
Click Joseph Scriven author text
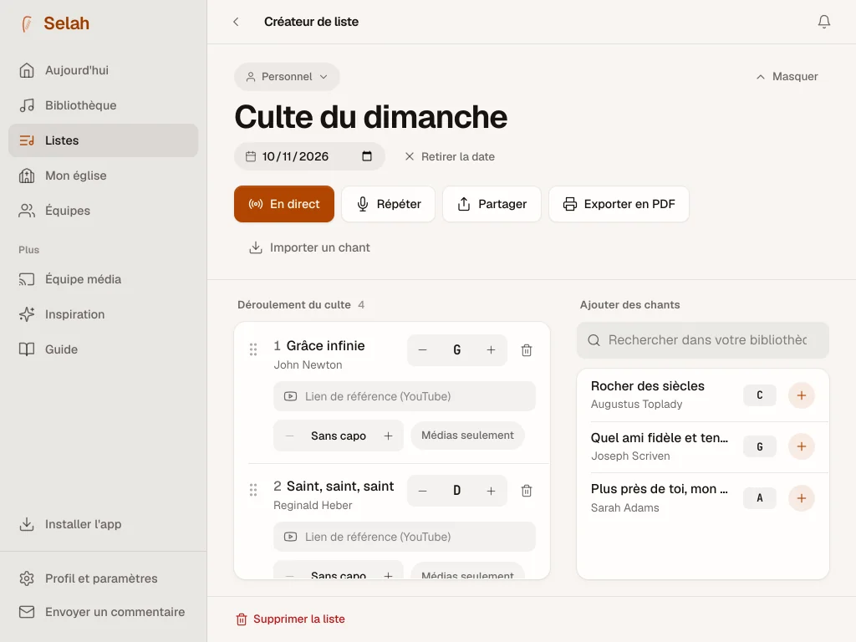[630, 456]
